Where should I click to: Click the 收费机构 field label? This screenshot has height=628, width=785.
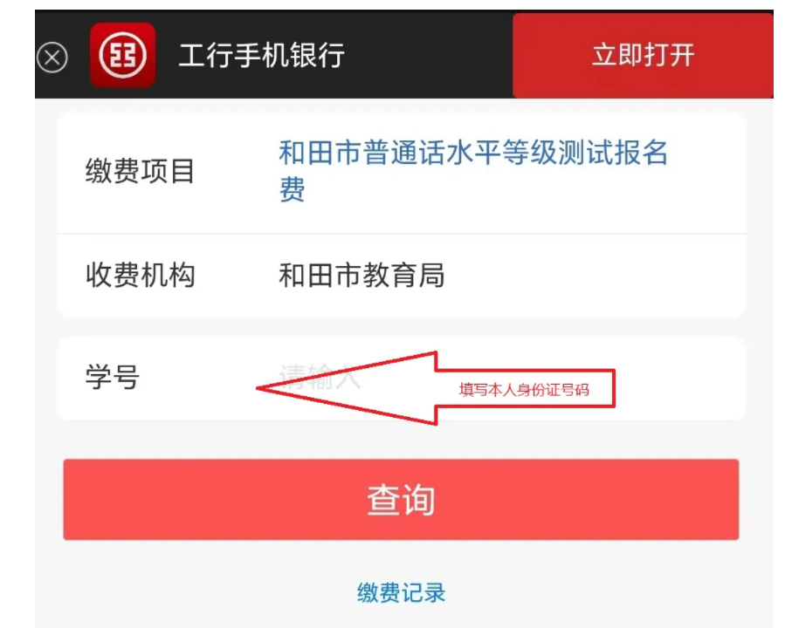140,275
